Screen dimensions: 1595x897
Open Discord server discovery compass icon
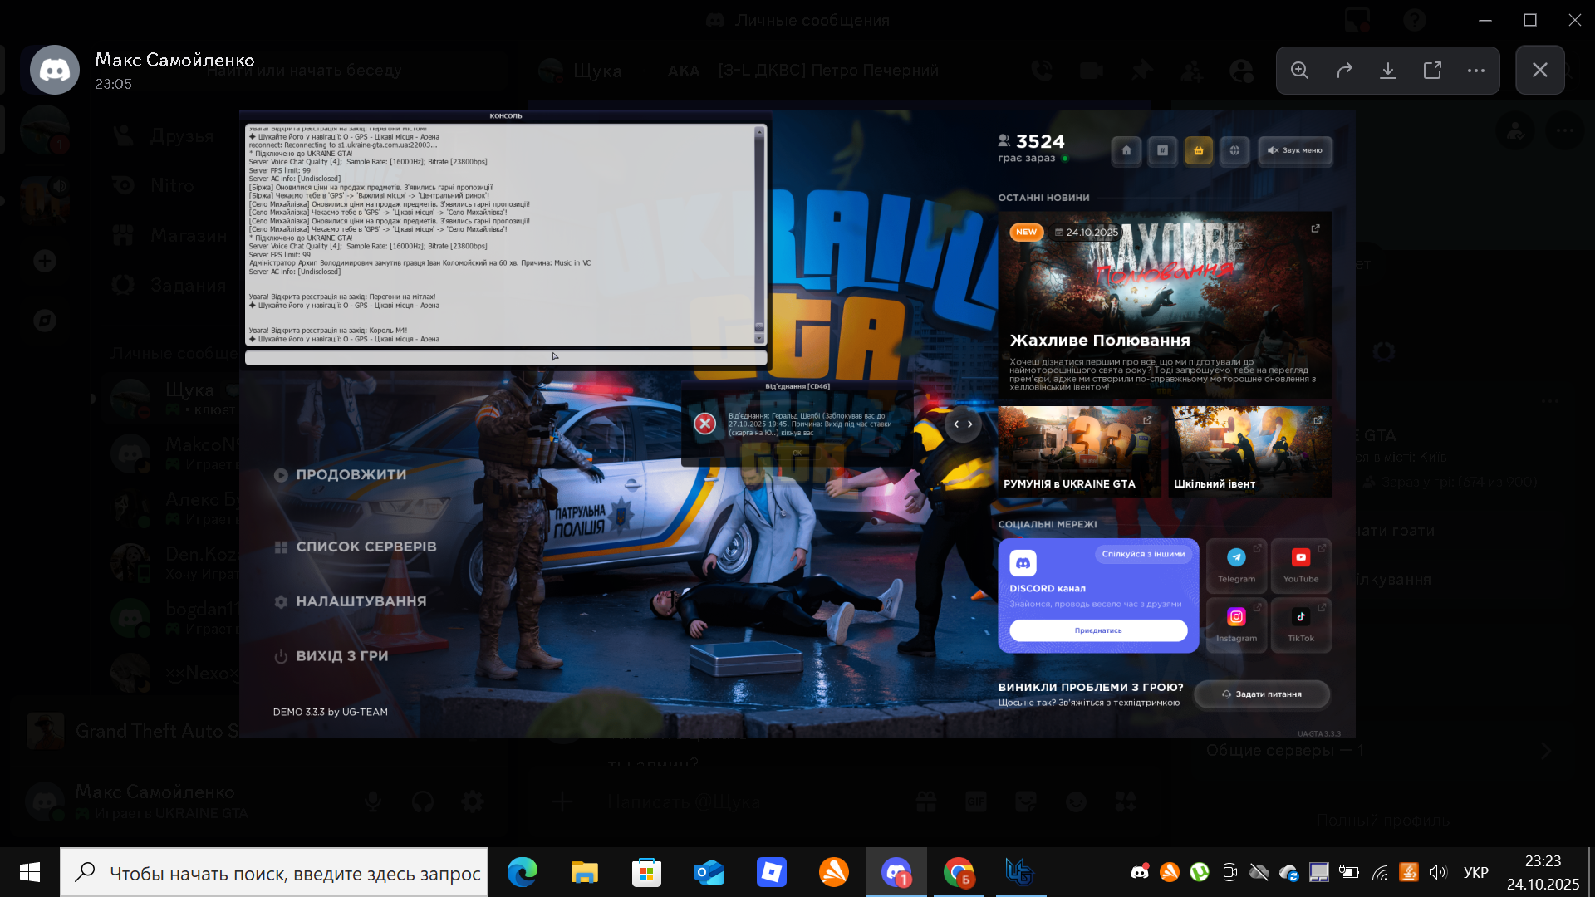(x=45, y=321)
